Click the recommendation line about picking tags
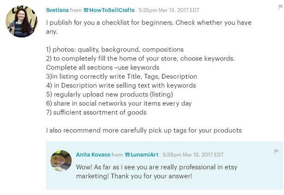 point(144,130)
